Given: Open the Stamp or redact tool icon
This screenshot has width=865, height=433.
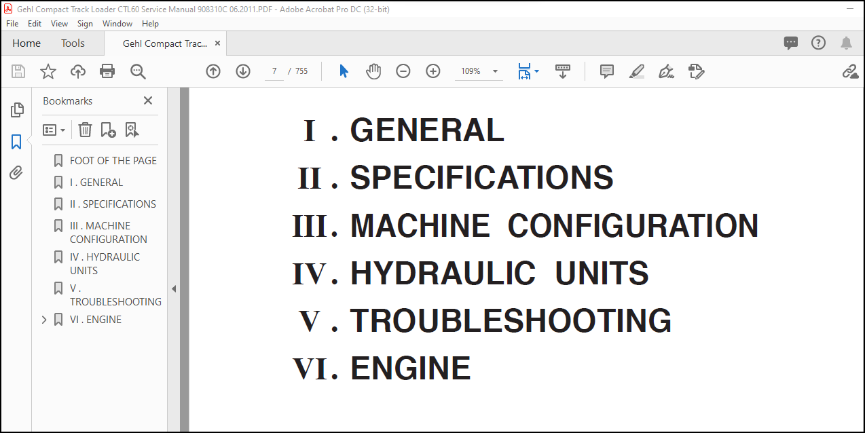Looking at the screenshot, I should coord(696,71).
